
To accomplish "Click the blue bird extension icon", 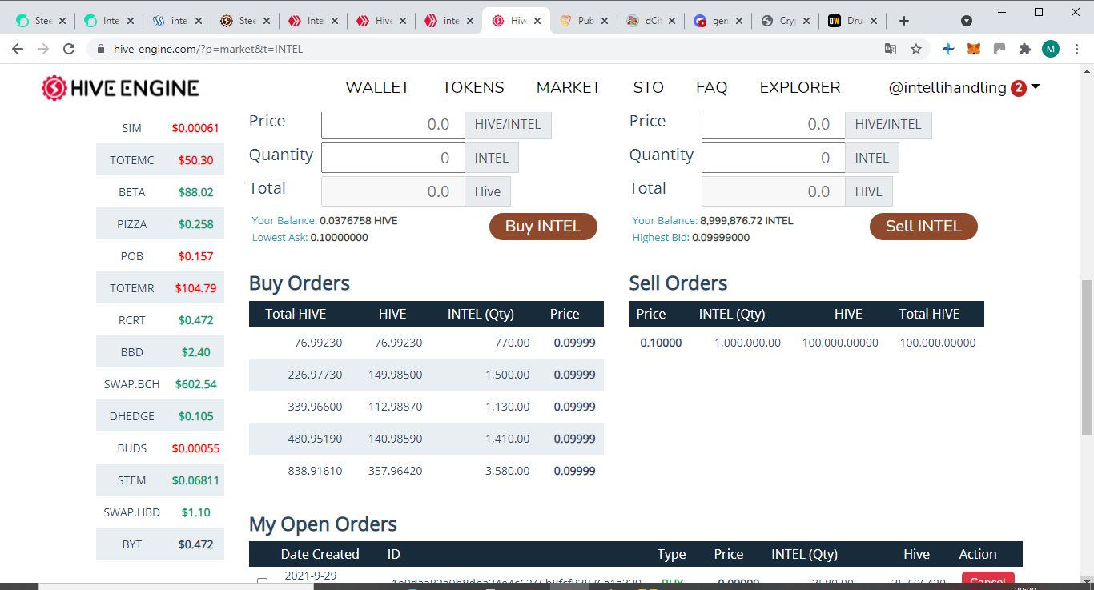I will (948, 49).
